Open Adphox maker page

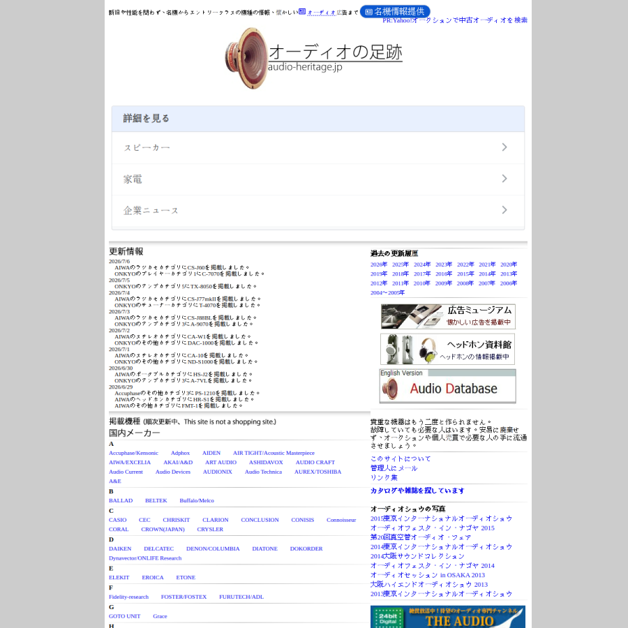point(180,453)
